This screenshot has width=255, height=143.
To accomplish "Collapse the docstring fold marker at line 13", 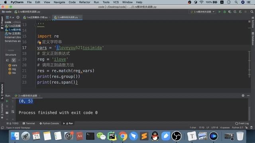I will [35, 25].
